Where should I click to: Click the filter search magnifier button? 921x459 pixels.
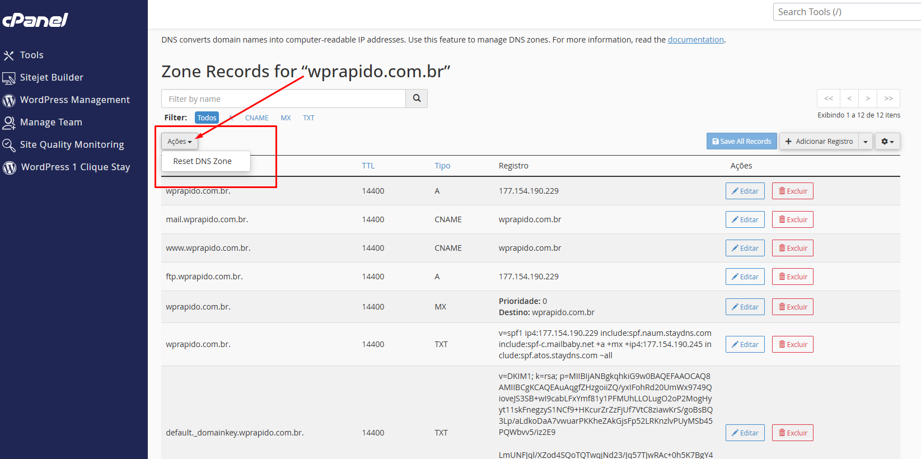[x=417, y=99]
